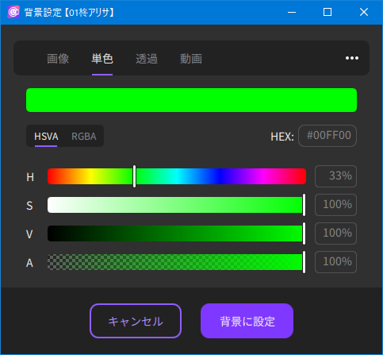The image size is (383, 355).
Task: Edit the hue 33% value field
Action: (335, 176)
